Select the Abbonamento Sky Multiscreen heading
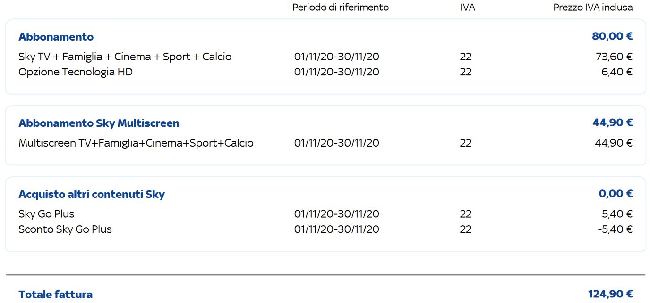 [99, 123]
